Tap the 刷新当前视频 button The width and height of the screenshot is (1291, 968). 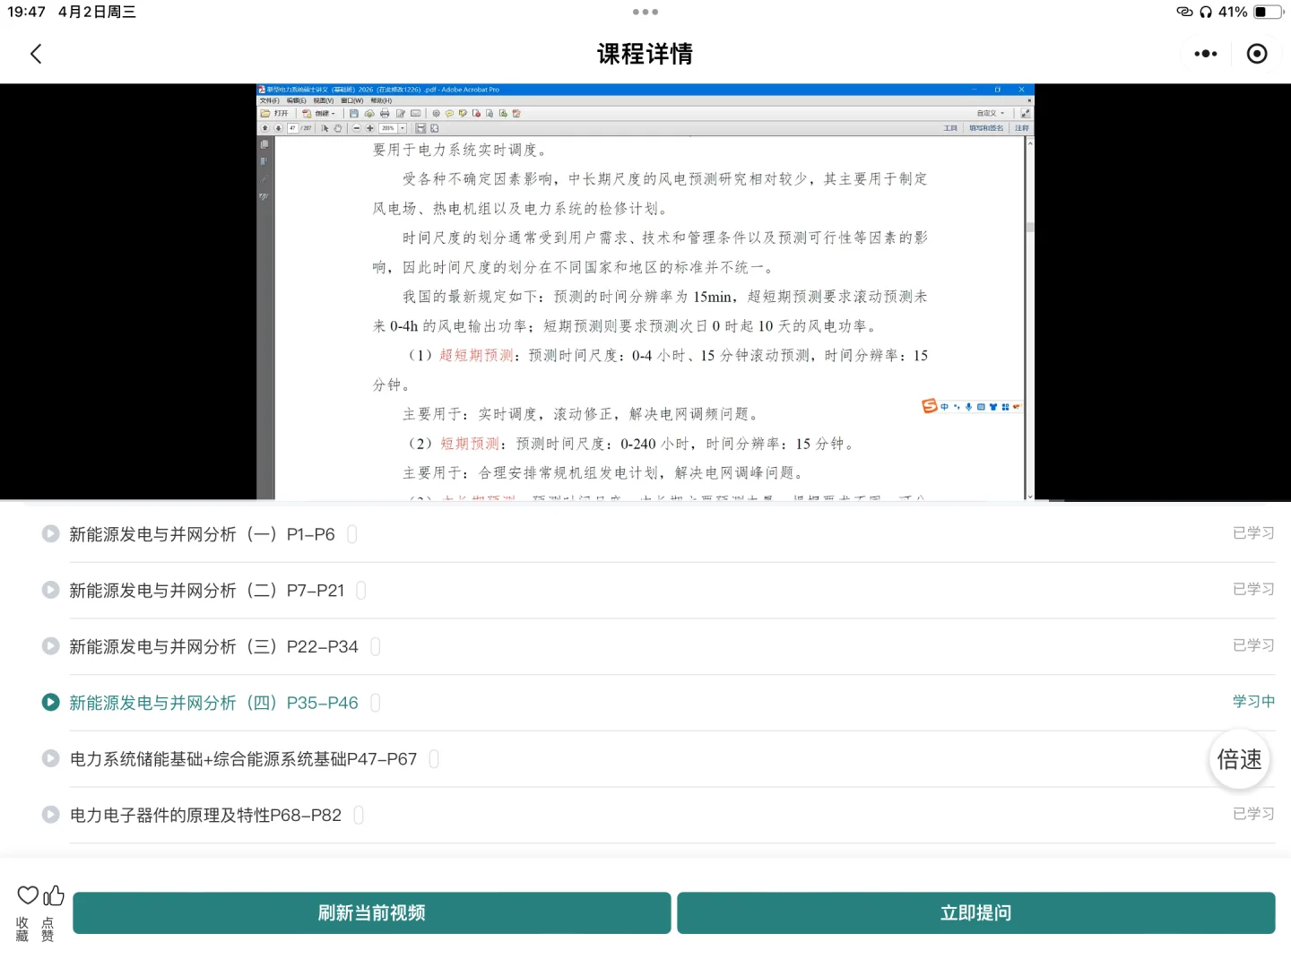[x=371, y=912]
